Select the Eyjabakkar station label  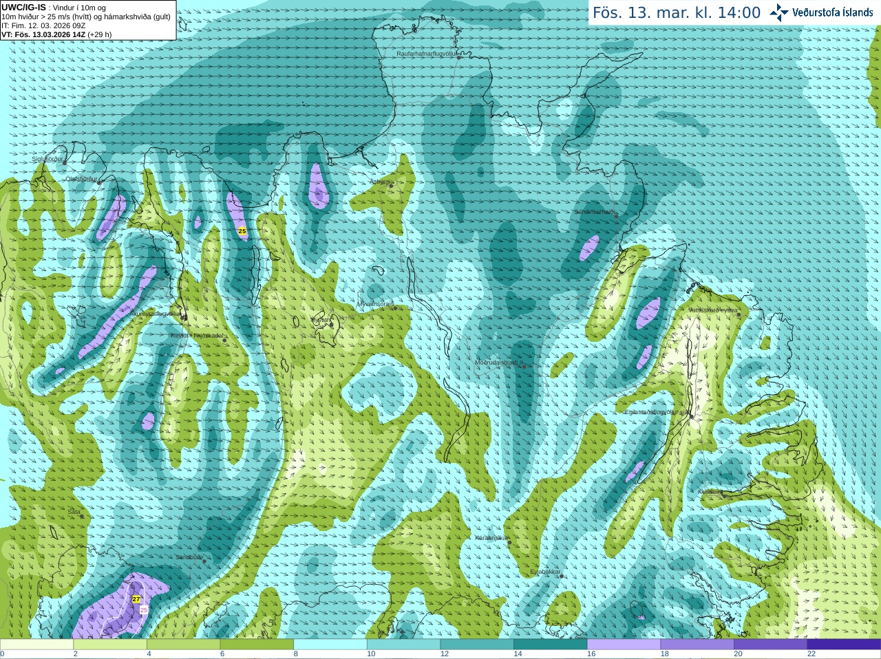(x=545, y=572)
